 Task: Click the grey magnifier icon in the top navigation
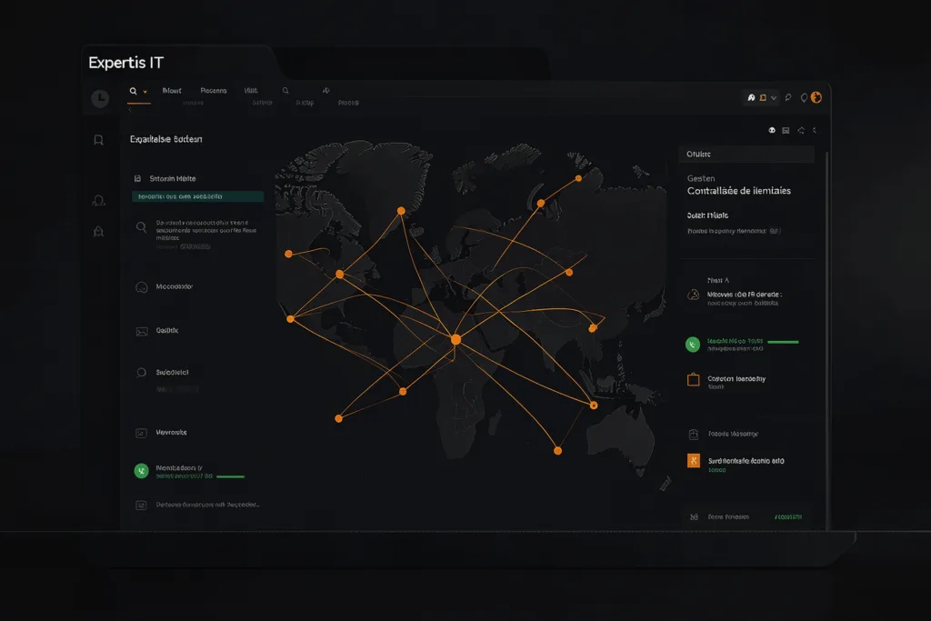pos(285,91)
